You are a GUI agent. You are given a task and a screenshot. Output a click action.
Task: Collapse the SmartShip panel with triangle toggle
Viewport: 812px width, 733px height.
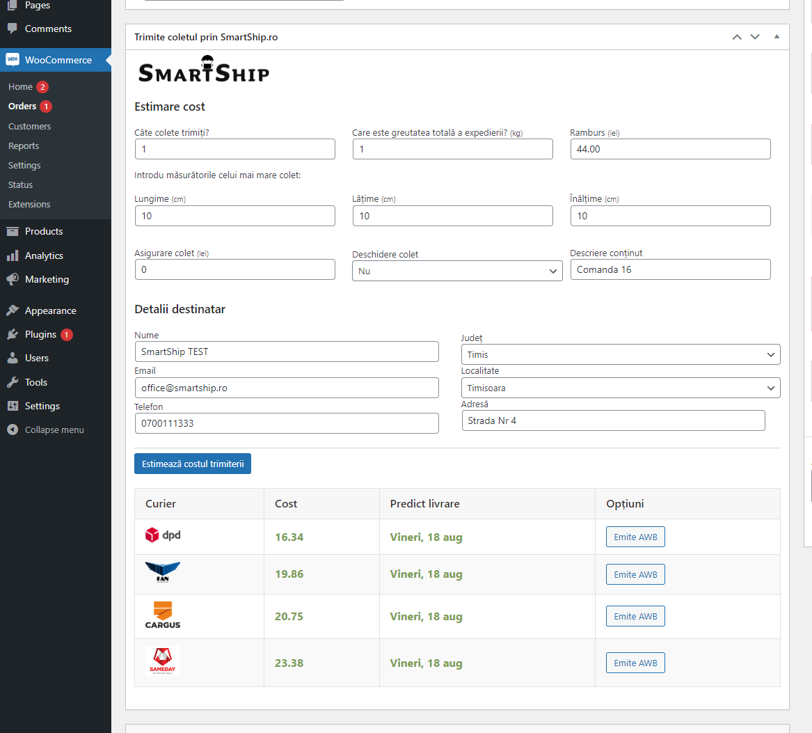pos(777,37)
